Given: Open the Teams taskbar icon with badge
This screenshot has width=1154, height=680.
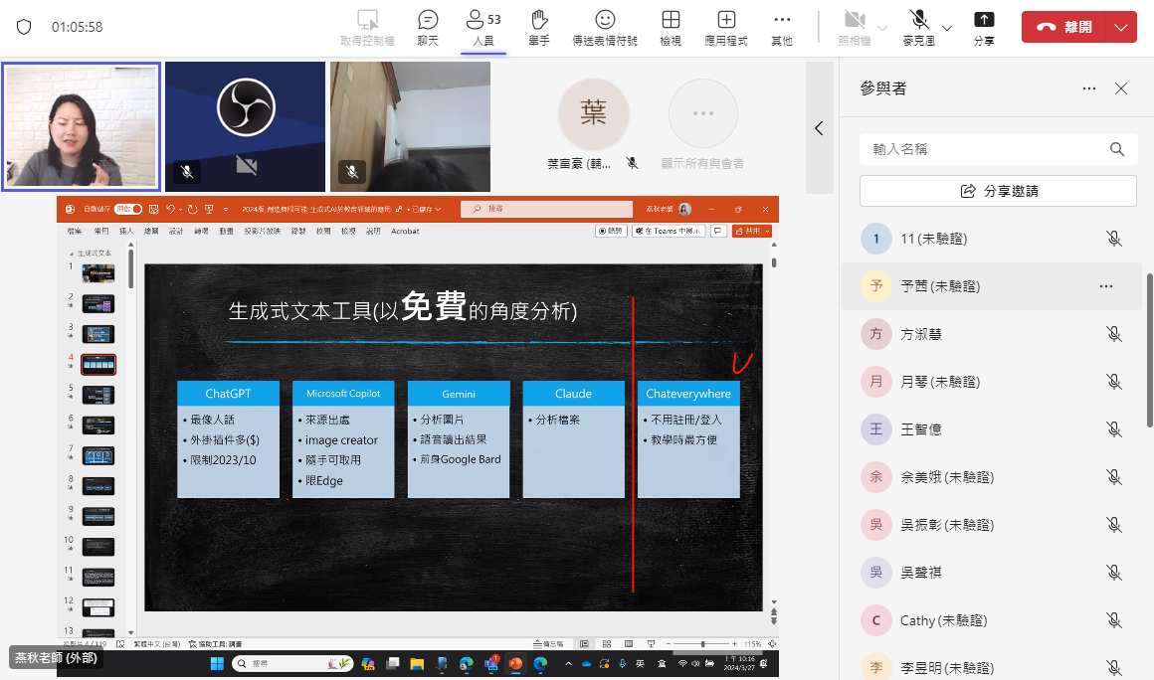Looking at the screenshot, I should pos(490,664).
